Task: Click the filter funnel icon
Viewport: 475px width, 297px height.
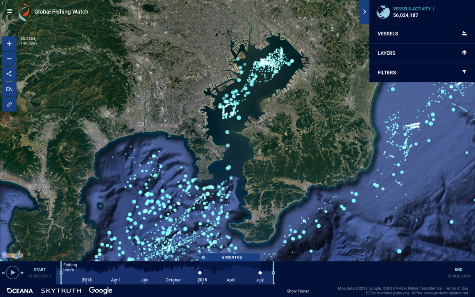Action: (464, 72)
